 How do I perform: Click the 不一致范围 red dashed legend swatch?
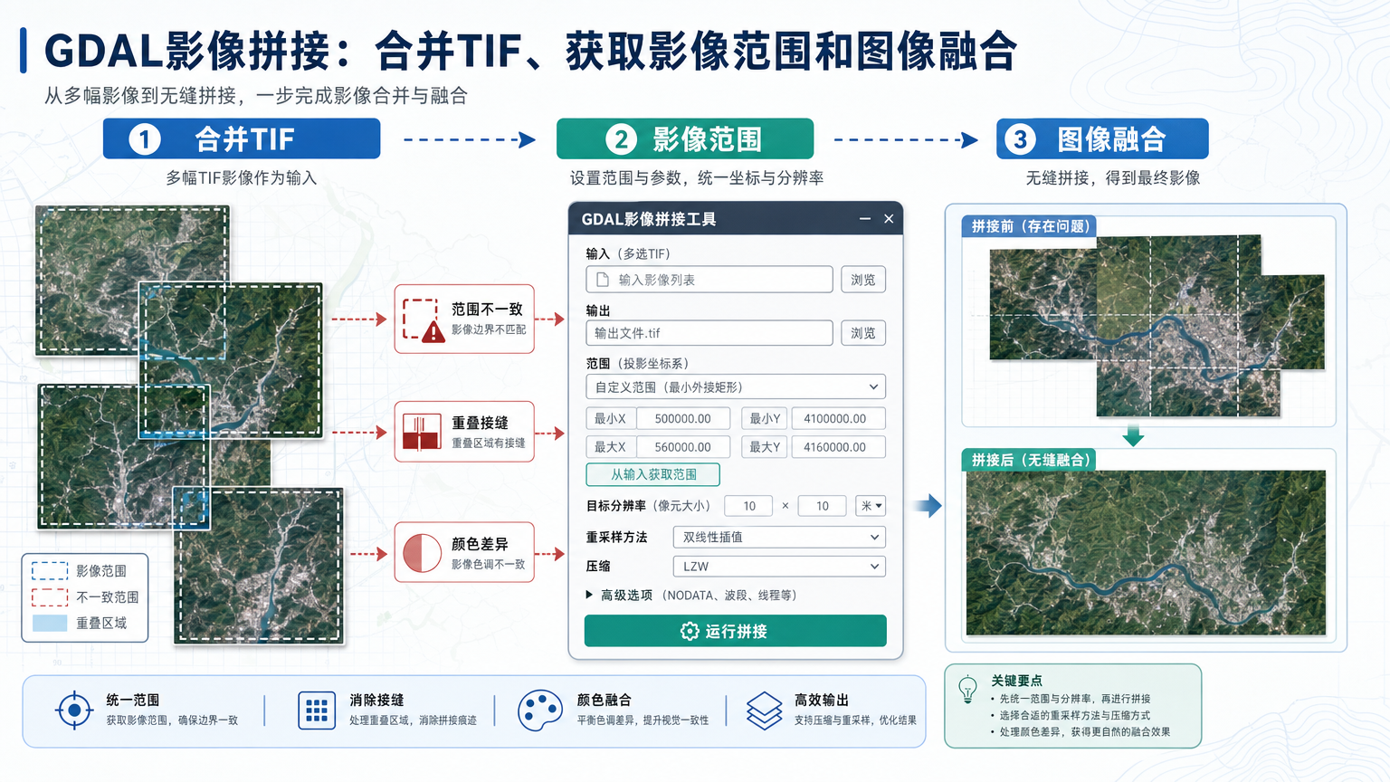(50, 597)
